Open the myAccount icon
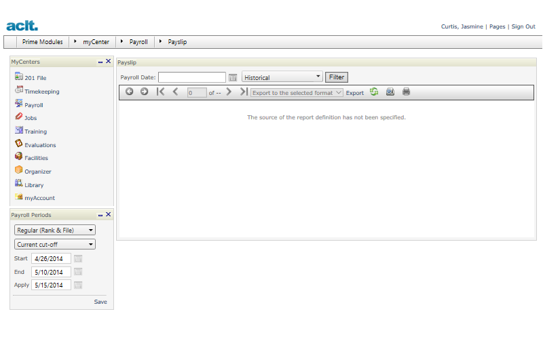 pos(19,196)
